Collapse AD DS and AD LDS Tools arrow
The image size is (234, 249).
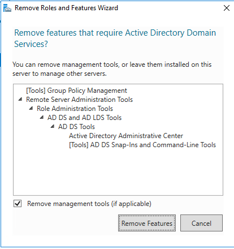click(42, 117)
